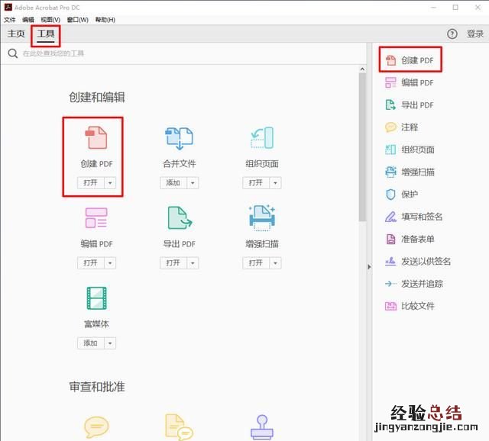
Task: Click 打开 button under 增强扫描
Action: point(256,263)
